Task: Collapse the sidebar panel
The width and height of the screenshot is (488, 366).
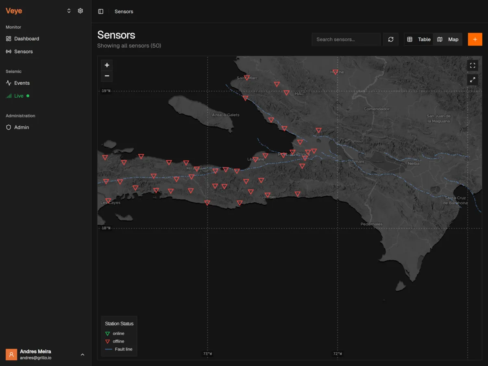Action: 100,11
